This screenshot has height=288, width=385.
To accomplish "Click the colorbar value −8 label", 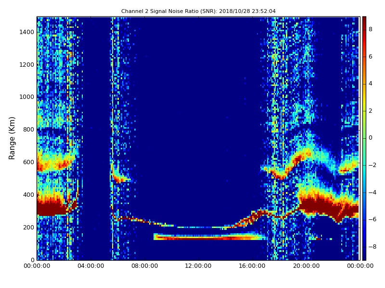I will click(372, 247).
